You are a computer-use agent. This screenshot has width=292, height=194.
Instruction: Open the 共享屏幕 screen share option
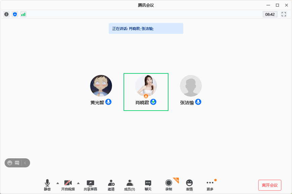pos(90,185)
